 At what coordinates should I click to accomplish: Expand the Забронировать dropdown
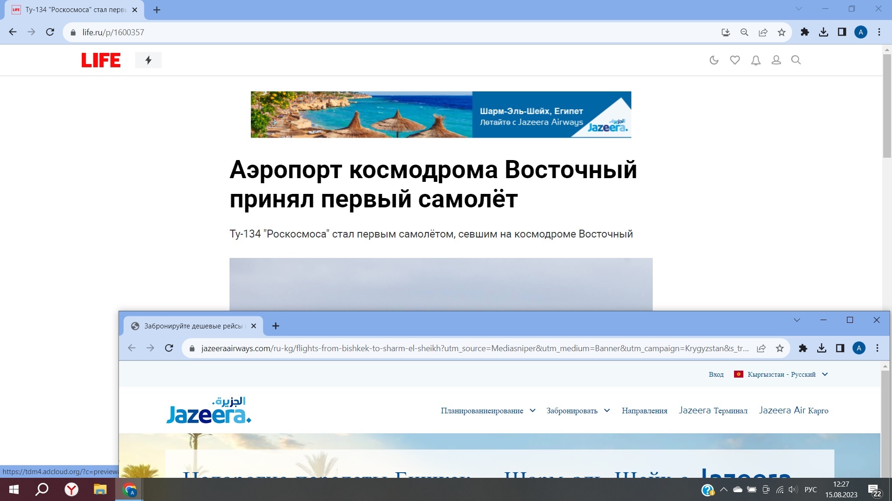[572, 411]
